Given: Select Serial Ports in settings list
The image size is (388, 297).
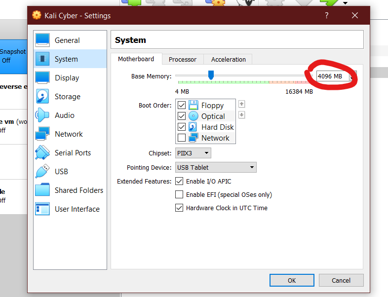Looking at the screenshot, I should coord(70,152).
